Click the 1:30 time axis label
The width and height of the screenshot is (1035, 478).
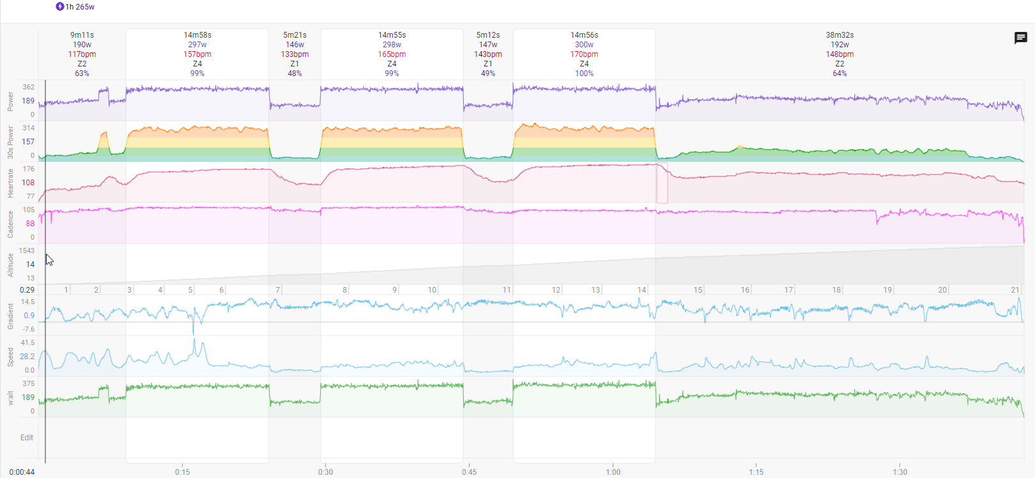900,472
